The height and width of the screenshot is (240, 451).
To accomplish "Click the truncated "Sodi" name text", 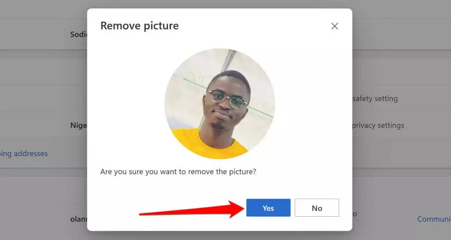I will point(78,34).
